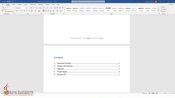Open the Select dropdown in Editing
The width and height of the screenshot is (175, 98).
164,11
